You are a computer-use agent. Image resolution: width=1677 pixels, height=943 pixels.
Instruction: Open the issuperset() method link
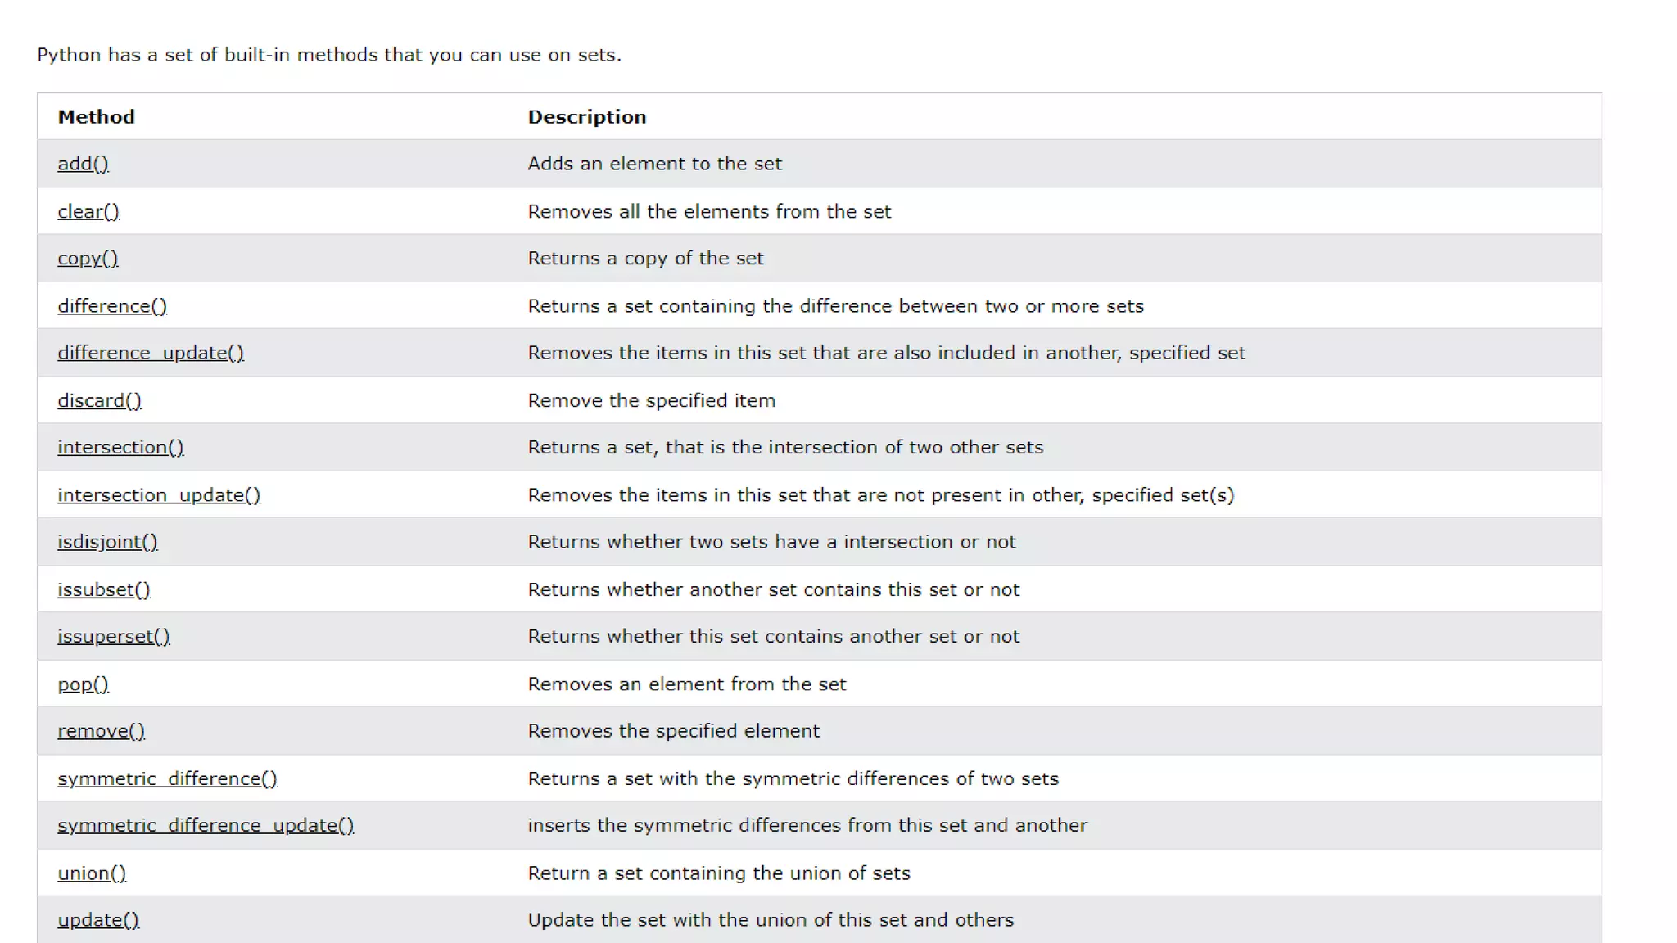(114, 637)
